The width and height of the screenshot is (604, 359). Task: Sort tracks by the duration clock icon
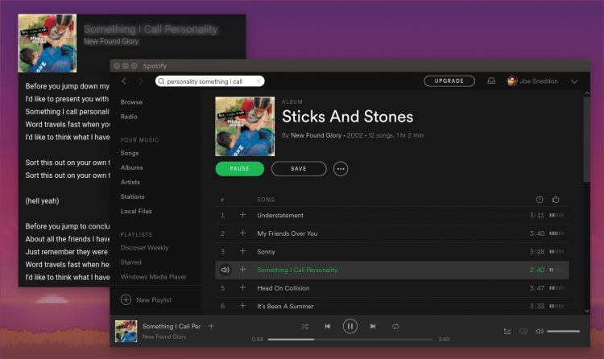click(x=540, y=200)
